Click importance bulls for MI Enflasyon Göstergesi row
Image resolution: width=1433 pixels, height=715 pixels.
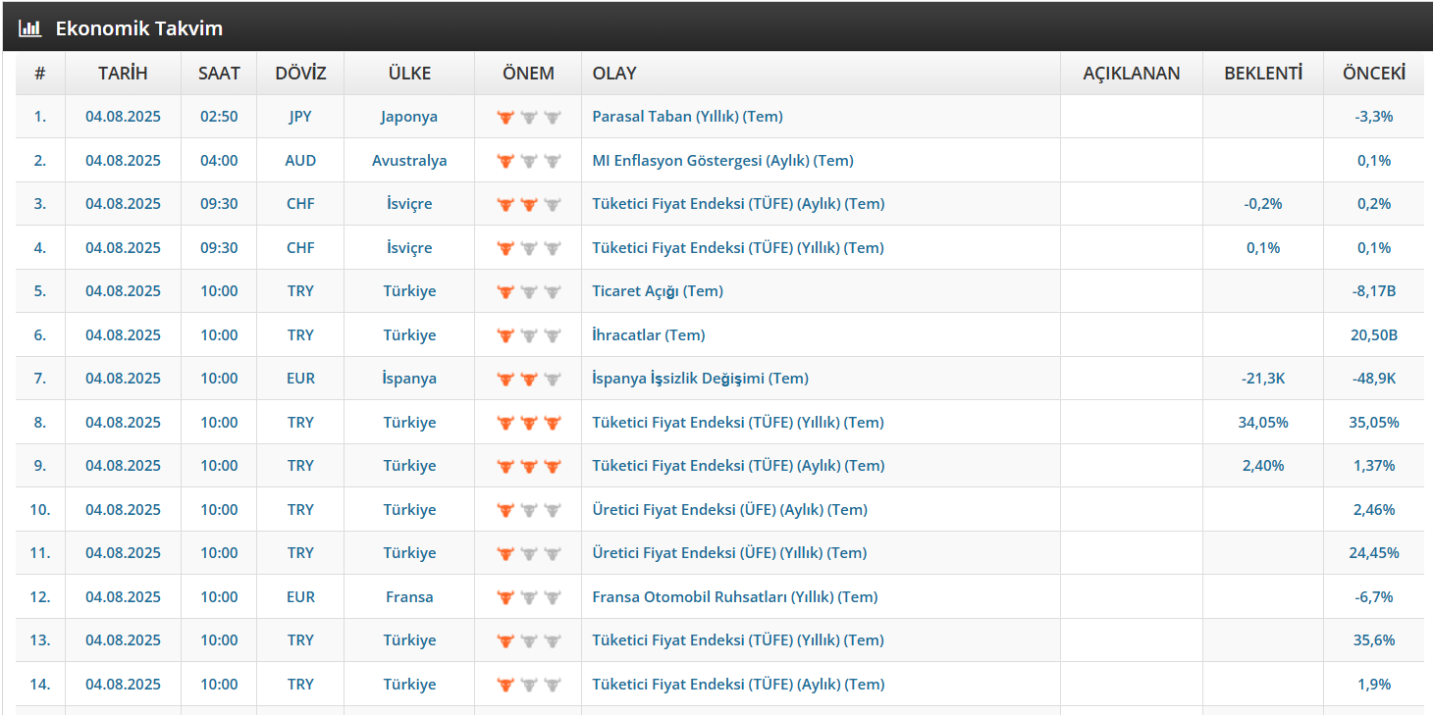point(528,161)
